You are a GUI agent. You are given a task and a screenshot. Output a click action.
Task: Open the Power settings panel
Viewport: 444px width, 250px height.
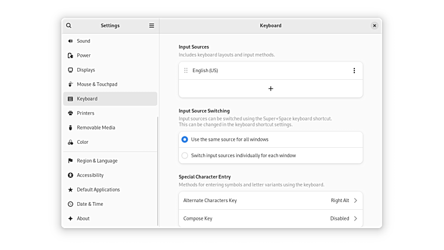tap(84, 56)
